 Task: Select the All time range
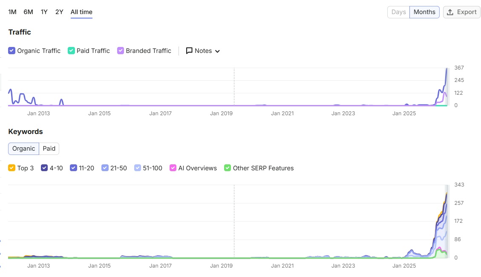pos(81,12)
